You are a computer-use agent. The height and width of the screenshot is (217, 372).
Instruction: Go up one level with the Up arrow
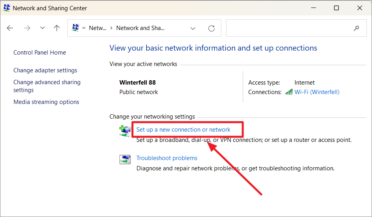(57, 28)
